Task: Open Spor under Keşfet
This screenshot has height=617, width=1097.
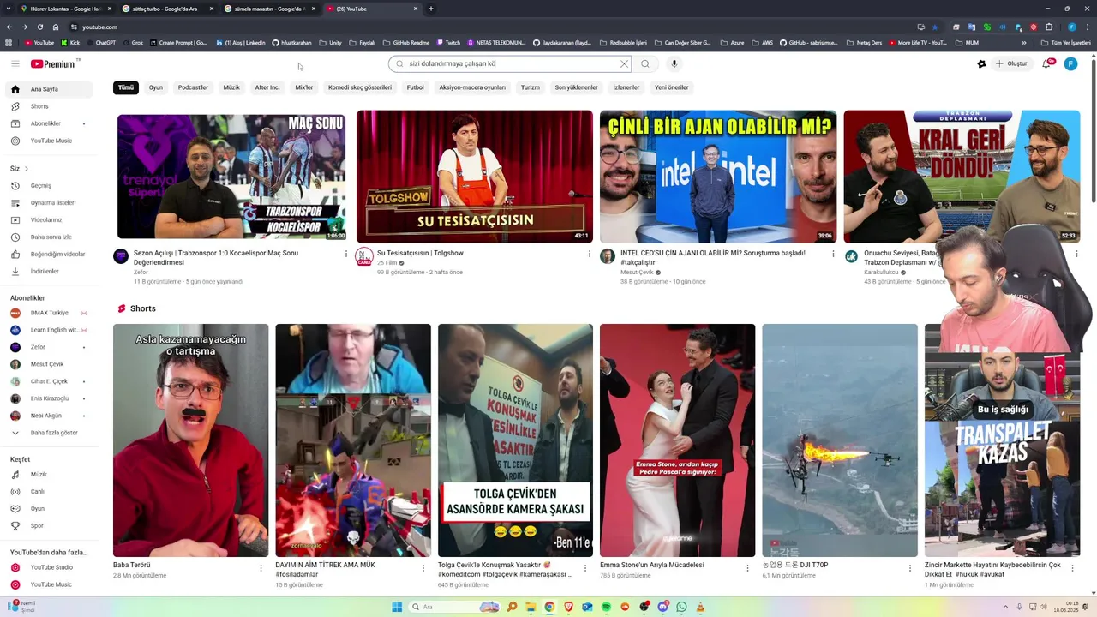Action: point(49,525)
